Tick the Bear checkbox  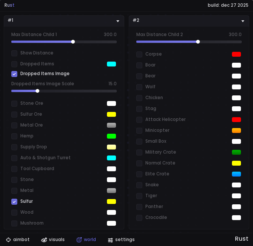139,76
